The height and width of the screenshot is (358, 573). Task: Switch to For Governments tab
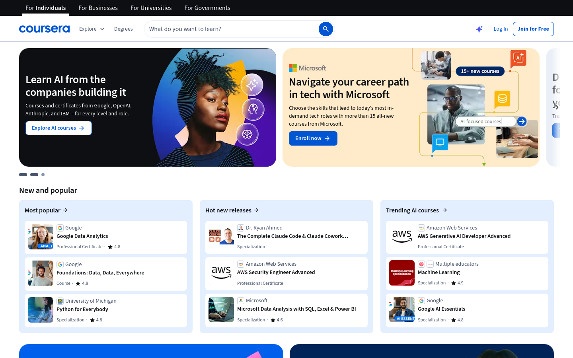[x=207, y=8]
